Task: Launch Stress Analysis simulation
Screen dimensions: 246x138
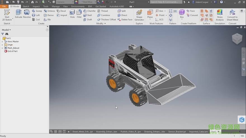Action: point(220,14)
